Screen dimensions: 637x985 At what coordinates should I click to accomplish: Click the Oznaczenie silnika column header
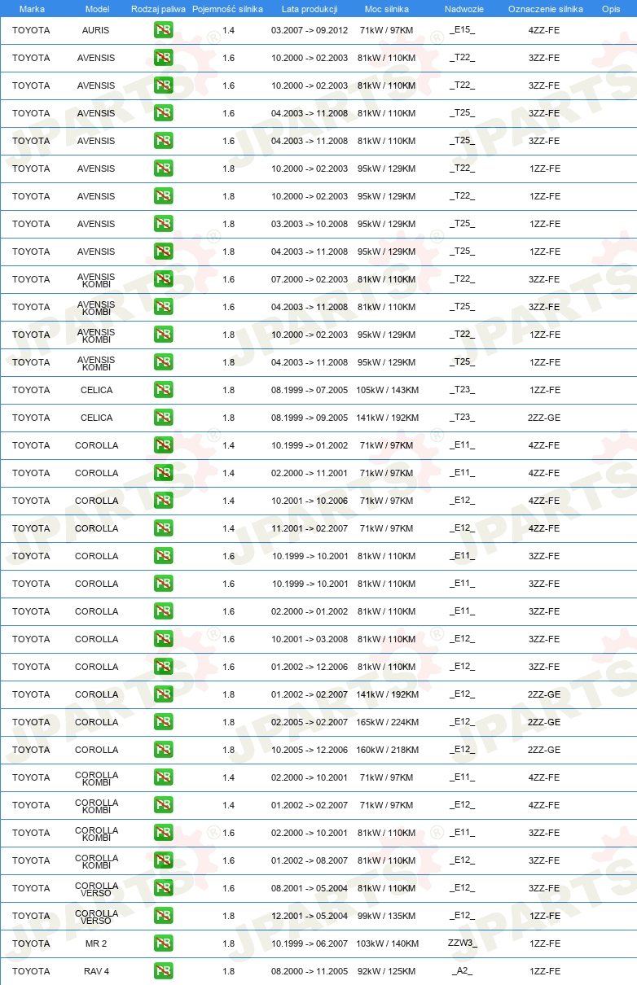545,9
